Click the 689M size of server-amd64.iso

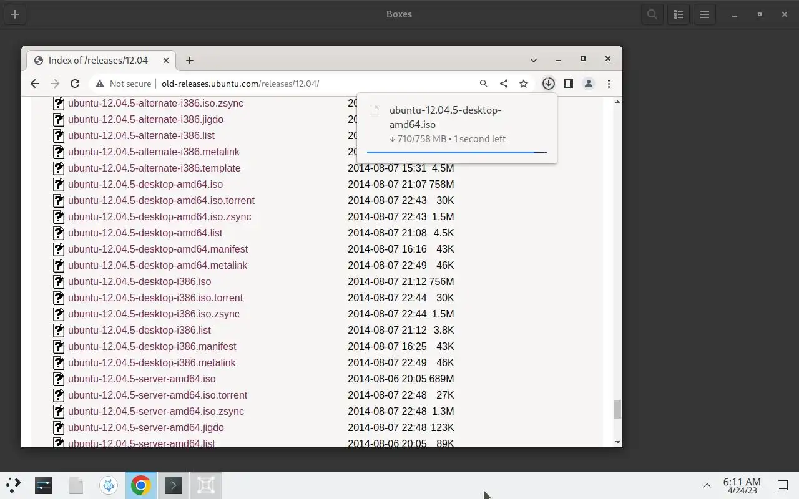(x=441, y=379)
